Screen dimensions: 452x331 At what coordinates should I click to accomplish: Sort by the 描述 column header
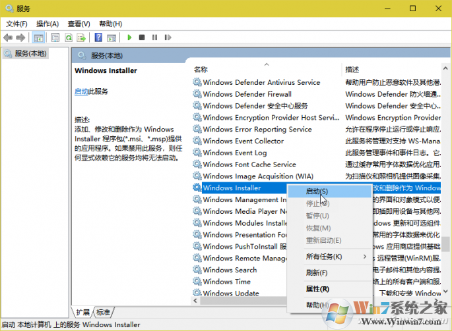coord(392,69)
